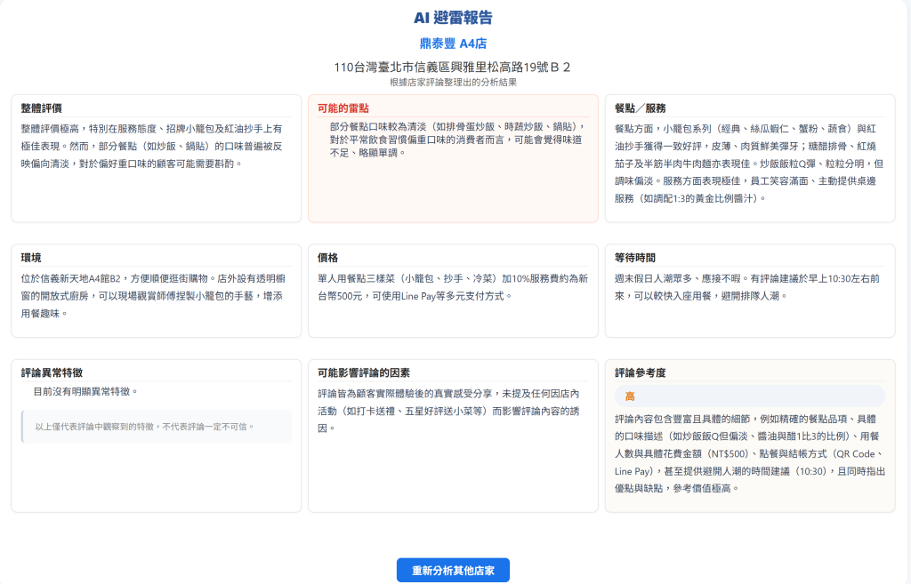911x584 pixels.
Task: Select the 評論異常特徵 card heading
Action: point(52,372)
